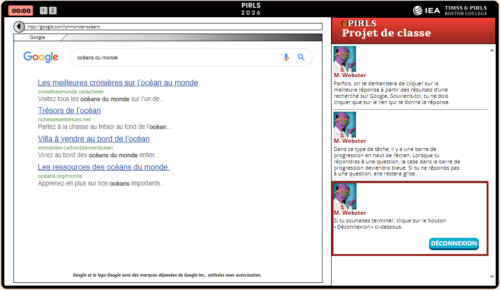Select progress bar box 1
The height and width of the screenshot is (290, 500).
[x=43, y=11]
